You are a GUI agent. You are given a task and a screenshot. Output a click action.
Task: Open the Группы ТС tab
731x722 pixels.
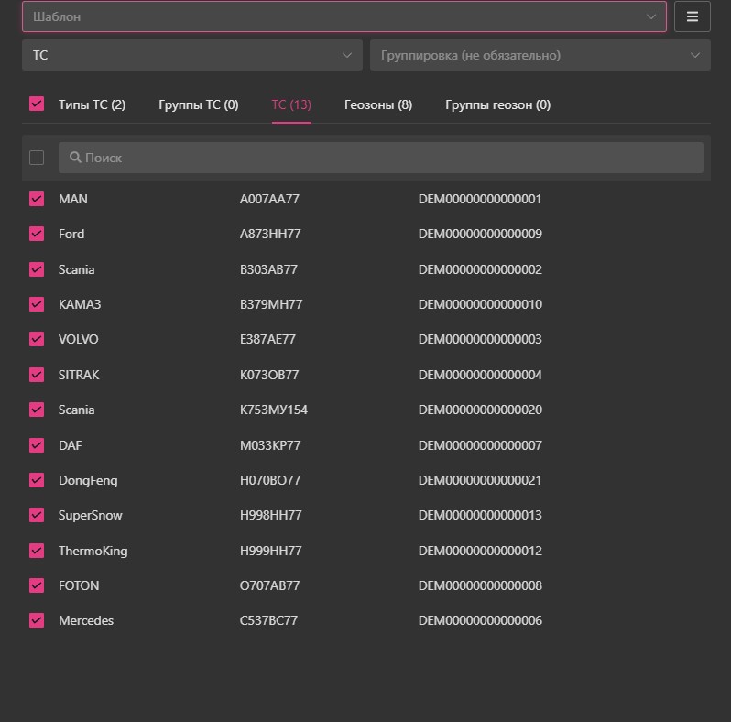point(198,104)
